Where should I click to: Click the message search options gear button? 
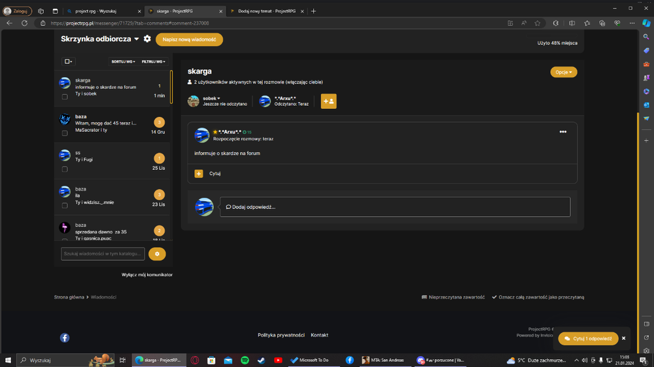[x=157, y=253]
